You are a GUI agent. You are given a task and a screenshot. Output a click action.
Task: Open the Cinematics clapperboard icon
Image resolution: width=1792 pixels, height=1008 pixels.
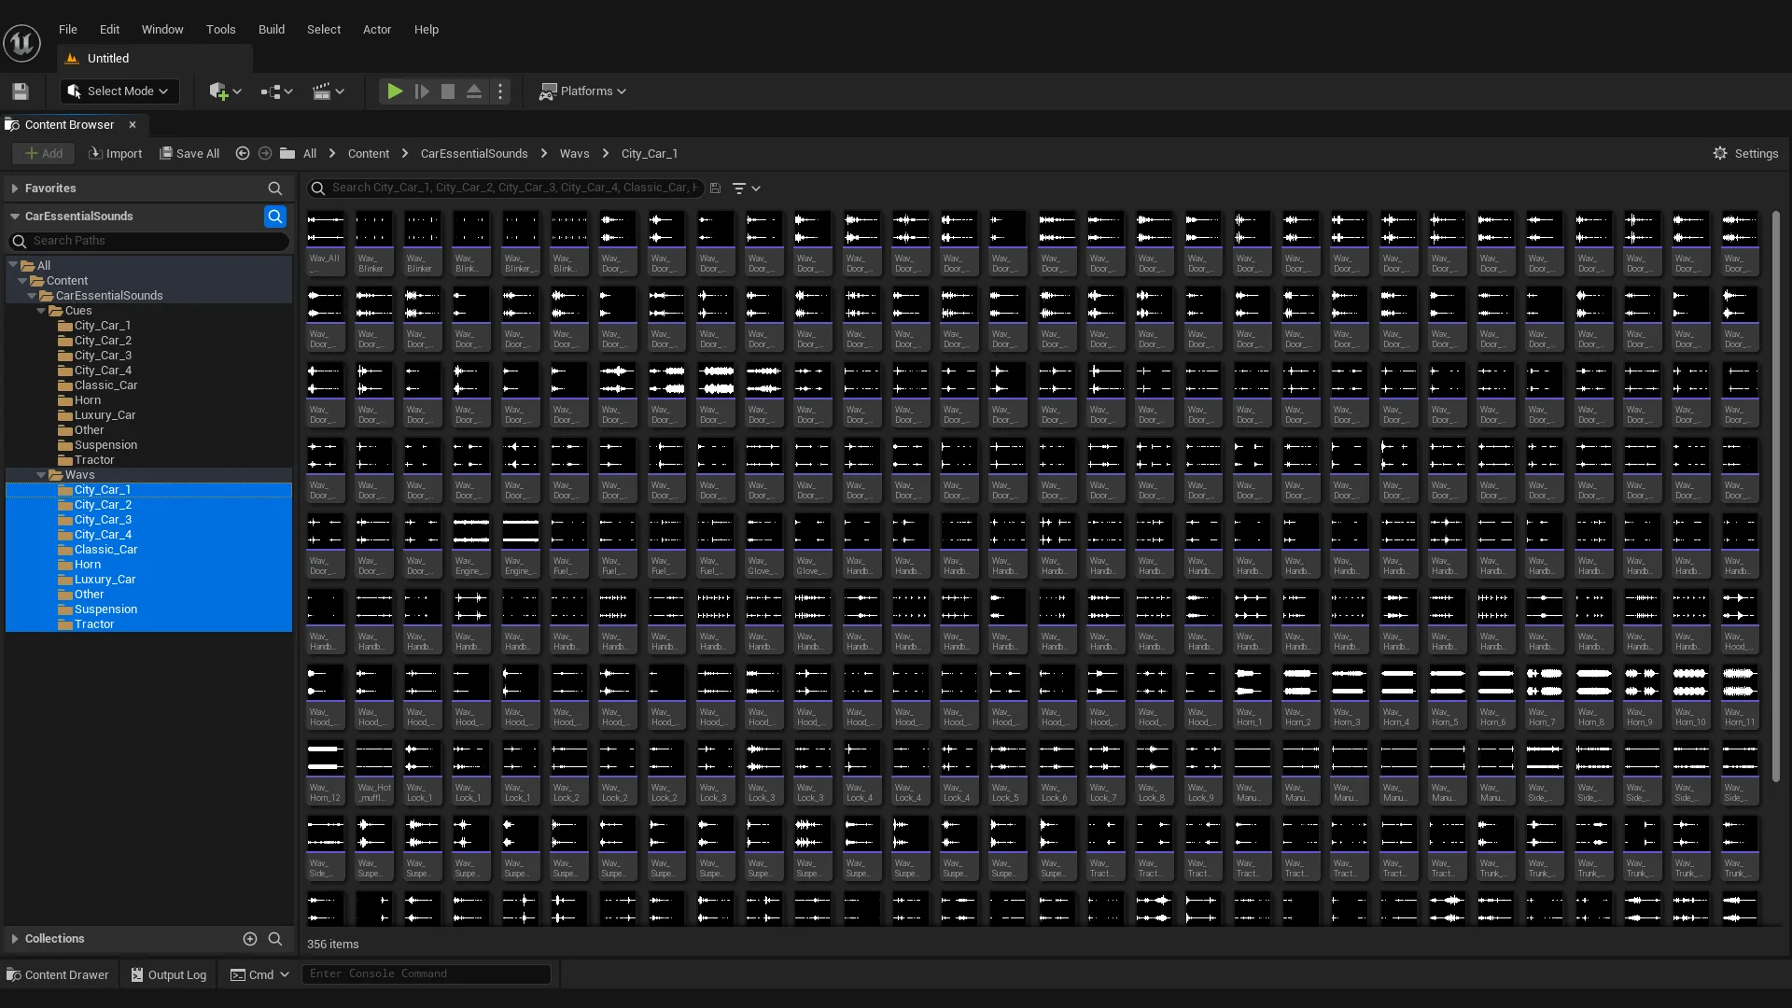point(322,91)
